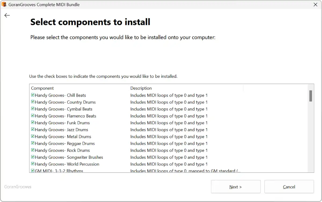Image resolution: width=322 pixels, height=202 pixels.
Task: Disable Handy Grooves- Jazz Drums component
Action: [33, 130]
